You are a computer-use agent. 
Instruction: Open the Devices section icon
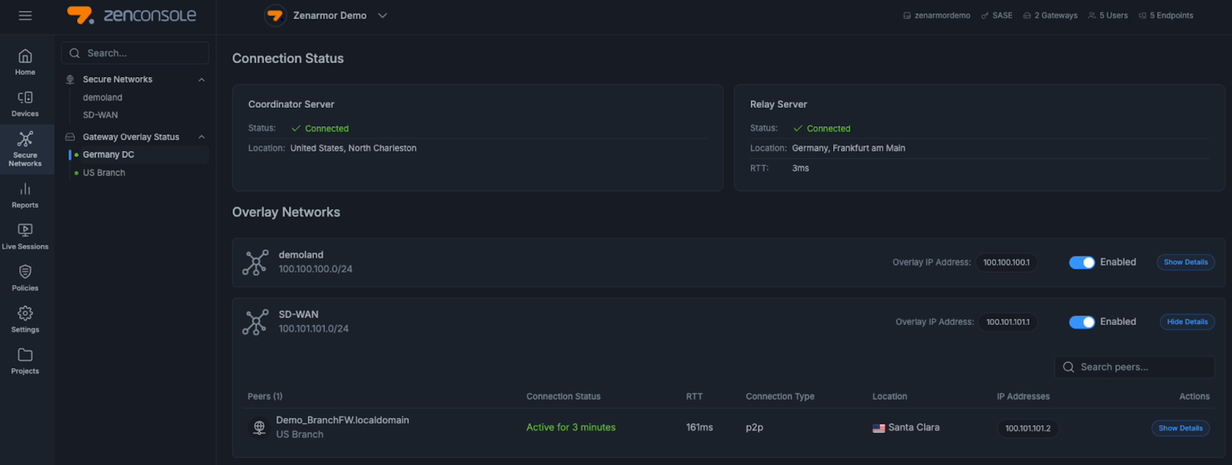25,103
